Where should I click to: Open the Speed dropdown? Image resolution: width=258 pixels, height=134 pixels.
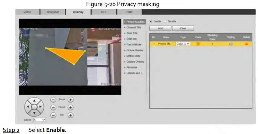pos(39,120)
